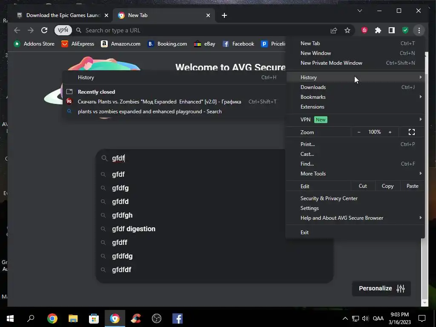The width and height of the screenshot is (436, 327).
Task: Select Exit menu entry
Action: point(355,232)
